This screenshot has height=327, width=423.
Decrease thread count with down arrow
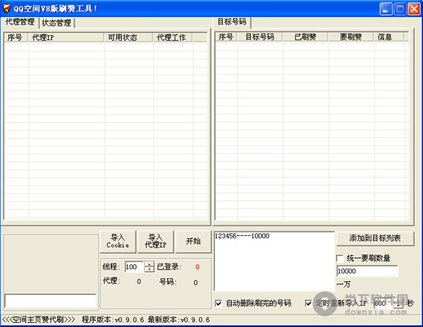pos(149,269)
